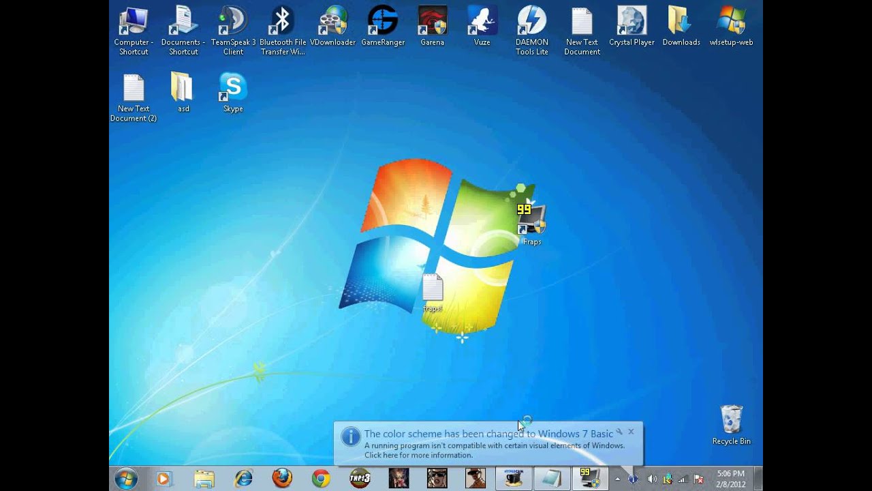Screen dimensions: 872x491
Task: Click the TNPI3 taskbar icon
Action: click(360, 479)
